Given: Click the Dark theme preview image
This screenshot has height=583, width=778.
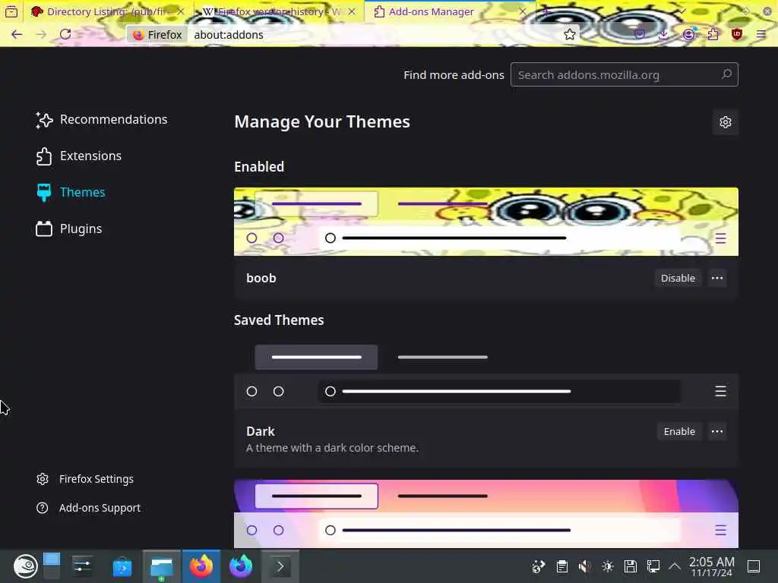Looking at the screenshot, I should tap(485, 374).
